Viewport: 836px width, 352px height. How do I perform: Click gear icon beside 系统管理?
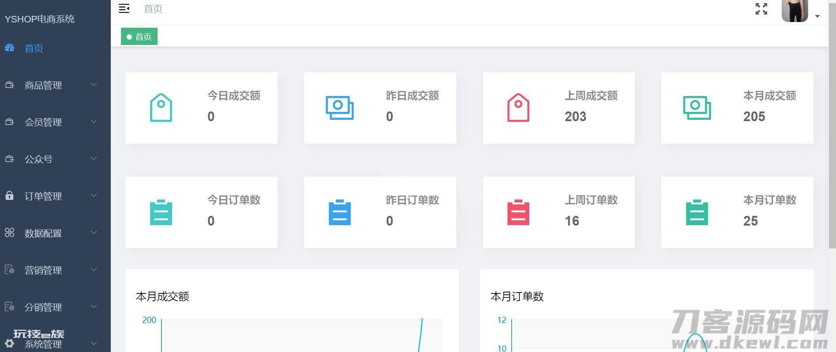9,344
